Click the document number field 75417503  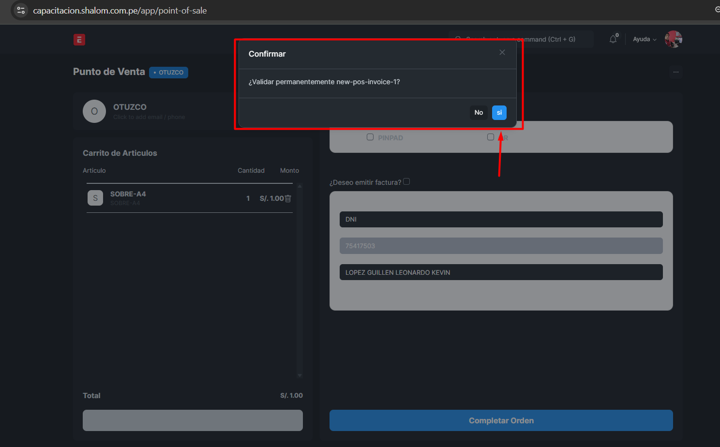tap(501, 246)
